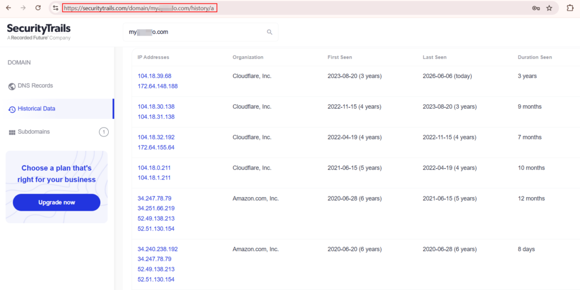Click the First Seen column header
Screen dimensions: 580x290
pyautogui.click(x=340, y=57)
